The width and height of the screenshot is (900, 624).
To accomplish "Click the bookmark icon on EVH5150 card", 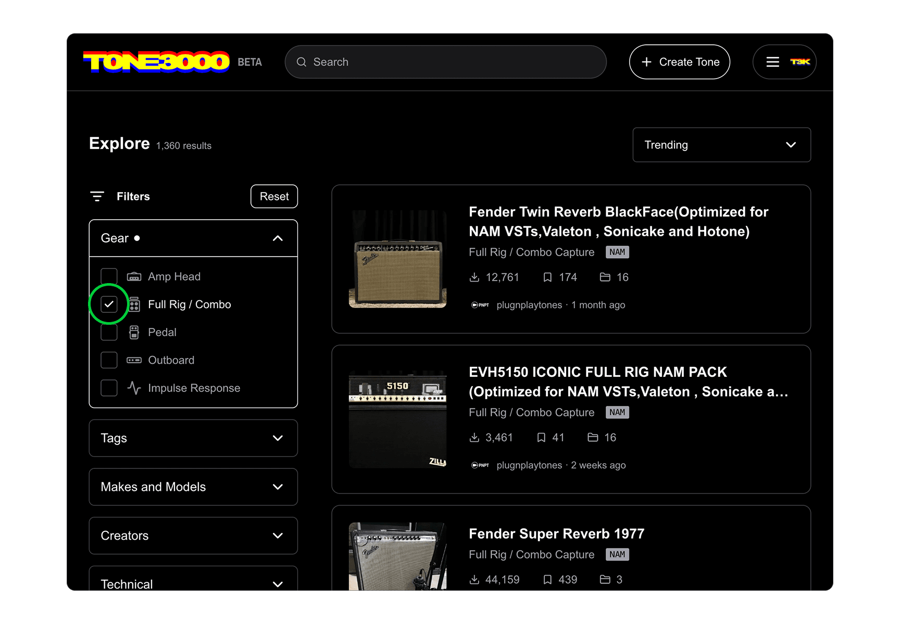I will (541, 438).
